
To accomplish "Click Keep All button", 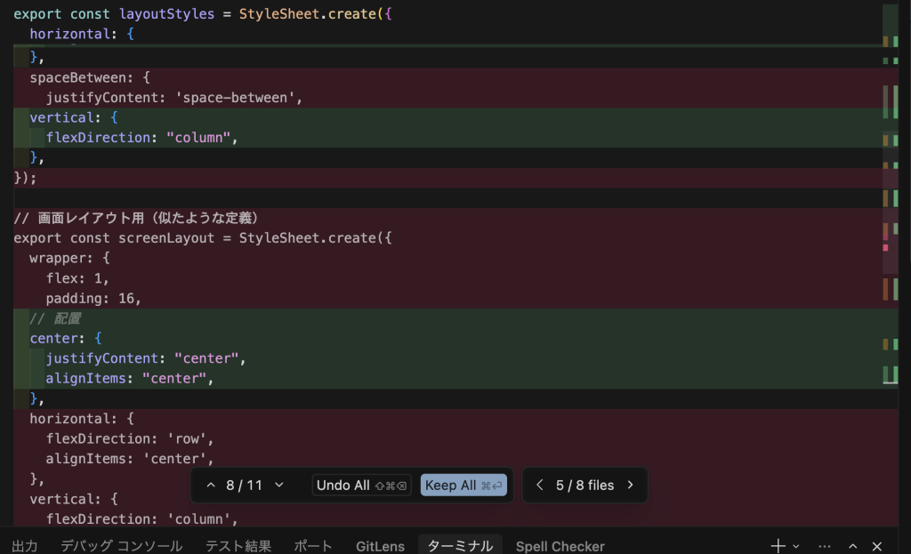I will click(x=463, y=486).
